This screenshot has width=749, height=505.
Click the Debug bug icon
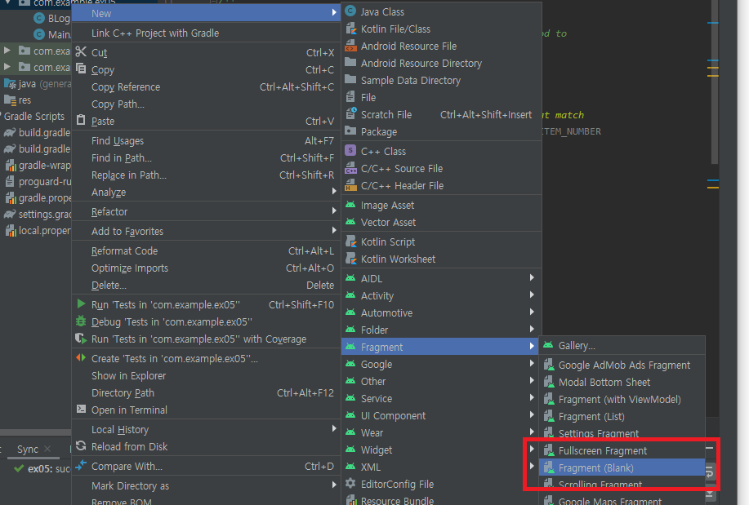(x=81, y=321)
